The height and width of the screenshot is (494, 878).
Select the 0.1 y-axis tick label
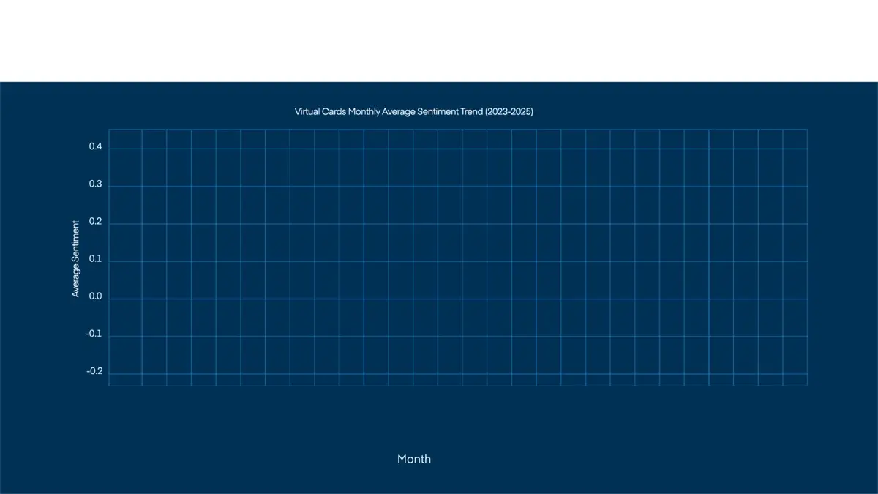click(x=95, y=260)
